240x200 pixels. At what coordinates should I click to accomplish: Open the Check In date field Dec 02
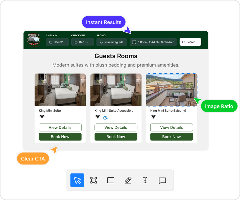coord(57,42)
